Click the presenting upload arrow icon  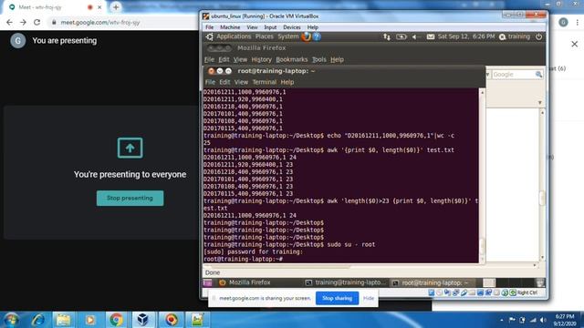tap(130, 148)
